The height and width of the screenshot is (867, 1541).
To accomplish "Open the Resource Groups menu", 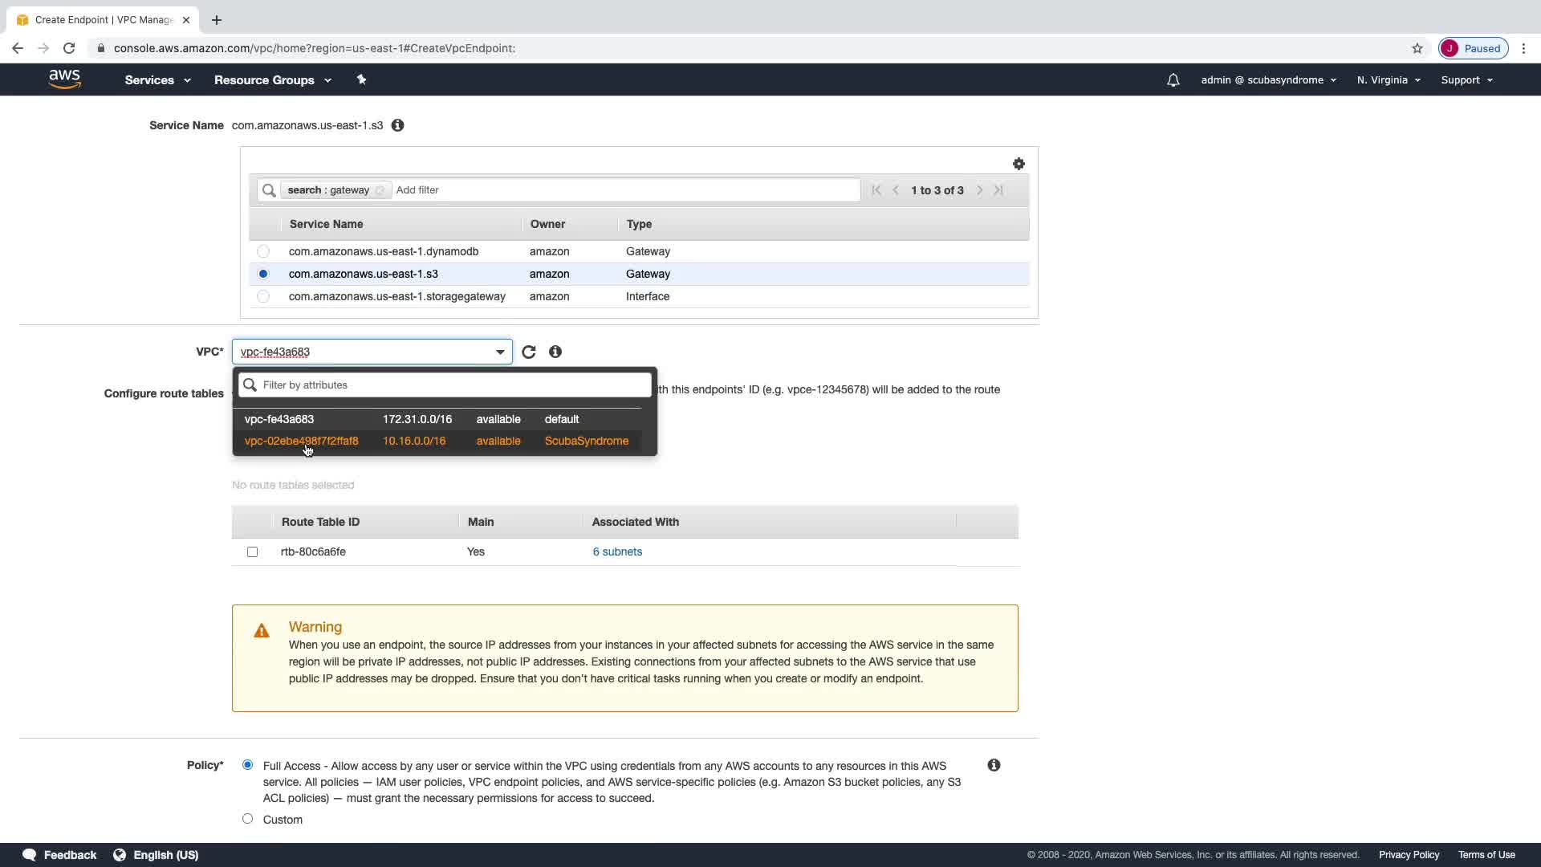I will click(x=272, y=80).
